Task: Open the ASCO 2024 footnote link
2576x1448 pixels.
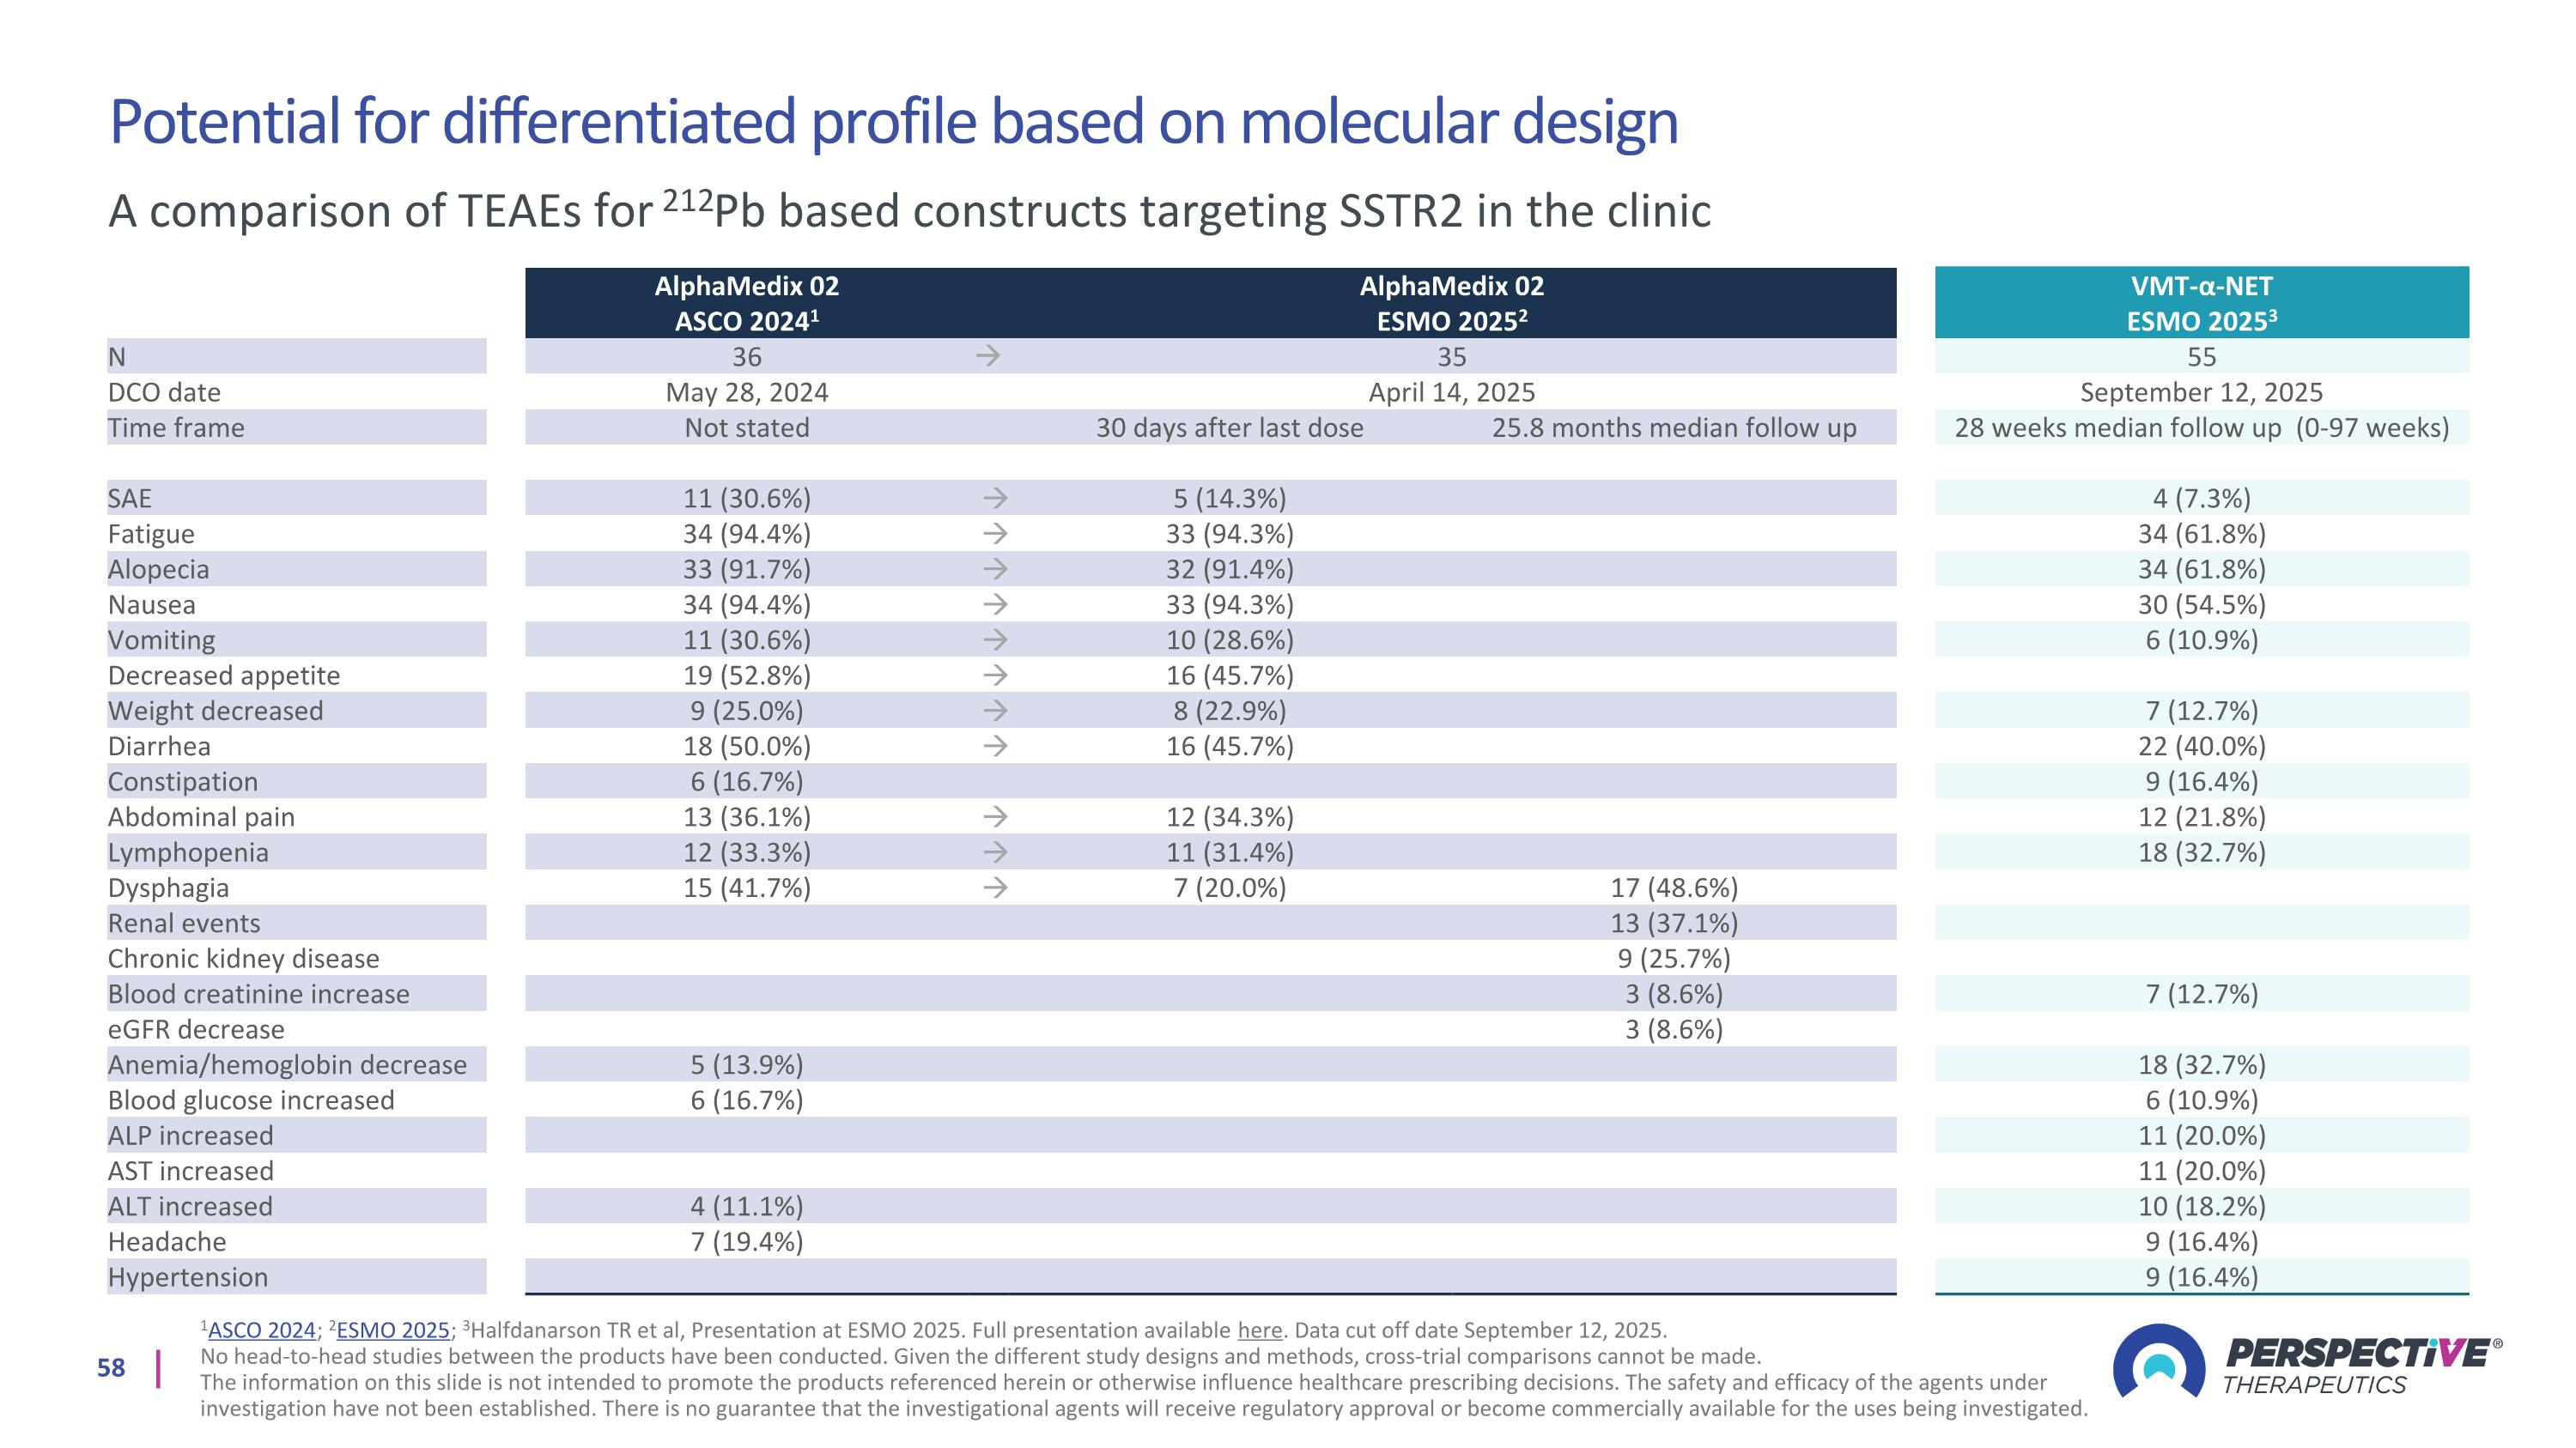Action: (x=261, y=1330)
